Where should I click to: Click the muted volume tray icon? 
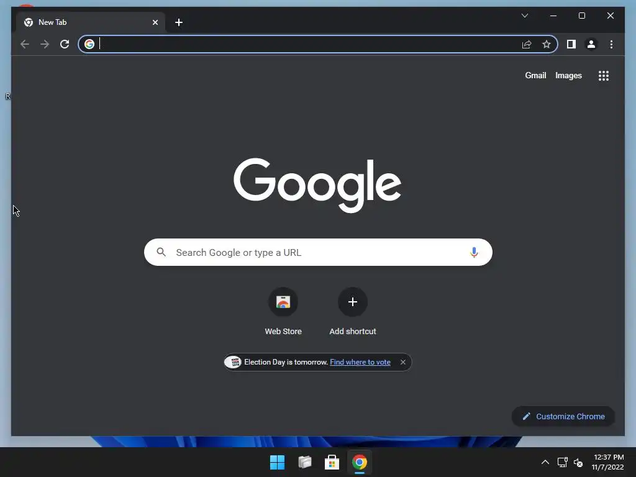click(578, 462)
